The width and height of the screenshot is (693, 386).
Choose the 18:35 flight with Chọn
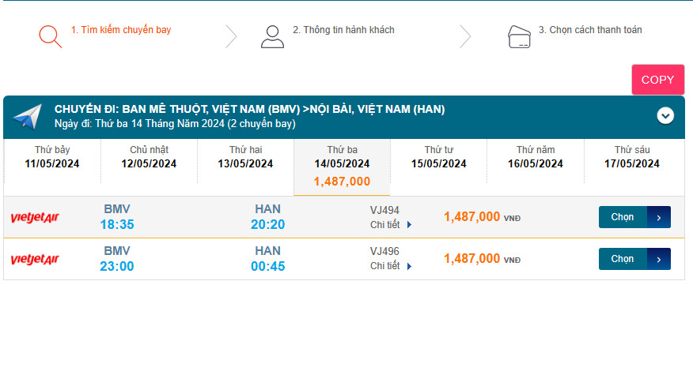pyautogui.click(x=623, y=217)
